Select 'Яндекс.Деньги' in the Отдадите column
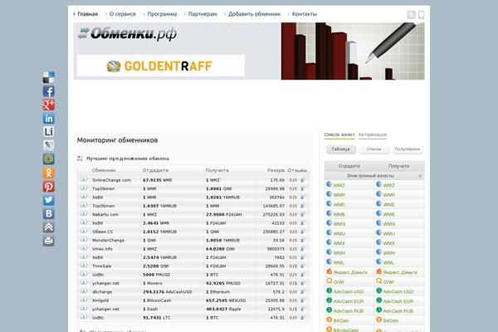Viewport: 498px width, 332px height. tap(350, 272)
